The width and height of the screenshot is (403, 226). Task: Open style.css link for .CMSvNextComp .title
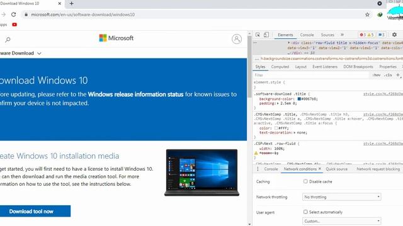tap(383, 114)
